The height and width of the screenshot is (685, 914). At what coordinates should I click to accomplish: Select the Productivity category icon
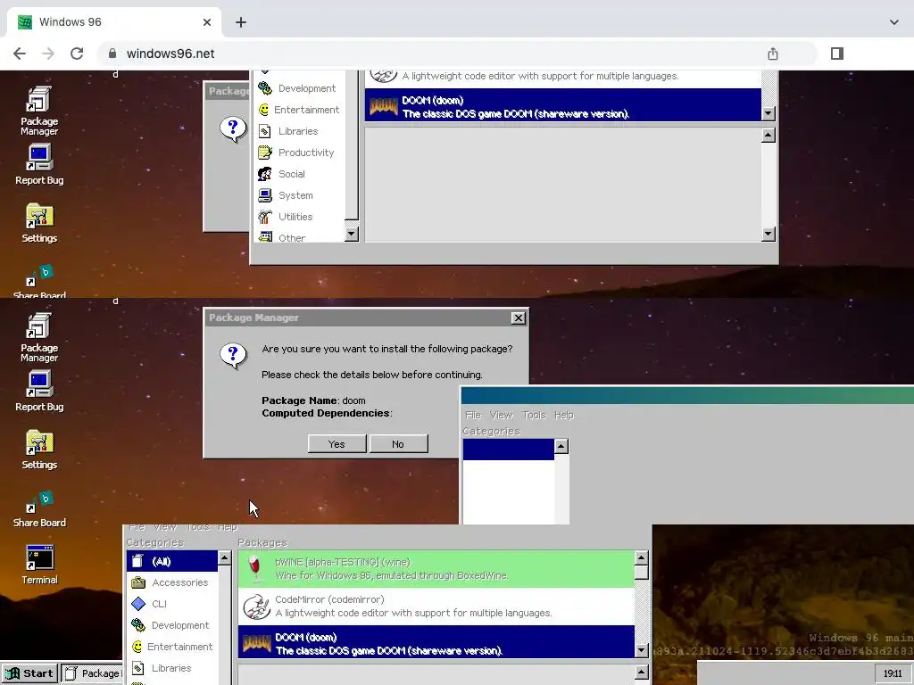[264, 153]
